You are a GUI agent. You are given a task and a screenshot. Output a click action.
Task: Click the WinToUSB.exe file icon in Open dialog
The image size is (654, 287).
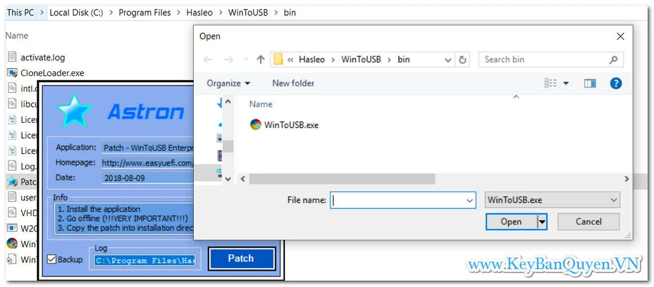pos(255,124)
